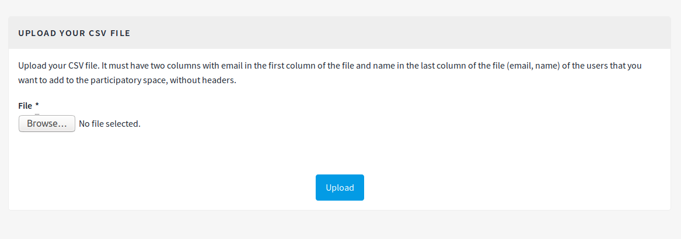Click the bold "File" field label
This screenshot has width=681, height=239.
(25, 105)
